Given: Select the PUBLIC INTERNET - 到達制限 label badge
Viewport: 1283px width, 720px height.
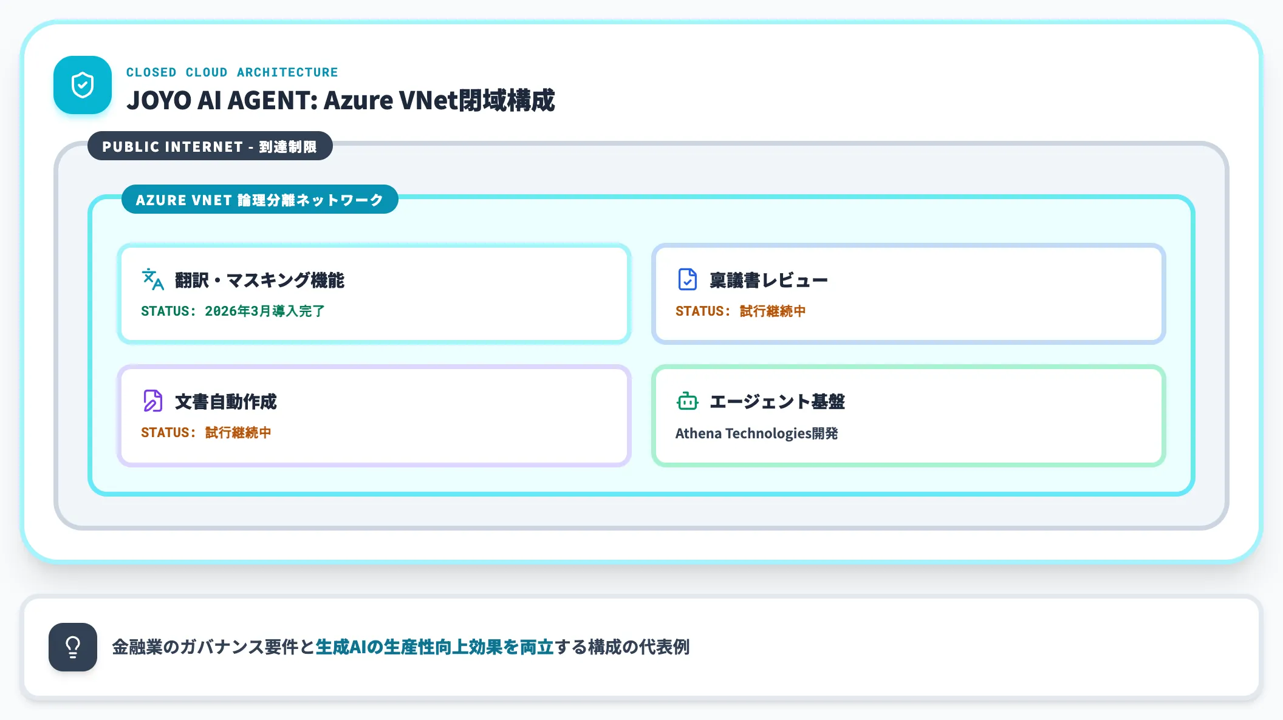Looking at the screenshot, I should point(210,146).
